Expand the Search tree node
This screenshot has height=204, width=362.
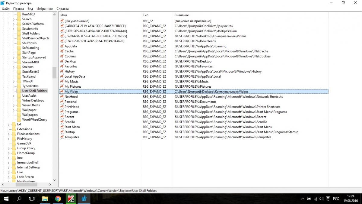click(14, 19)
